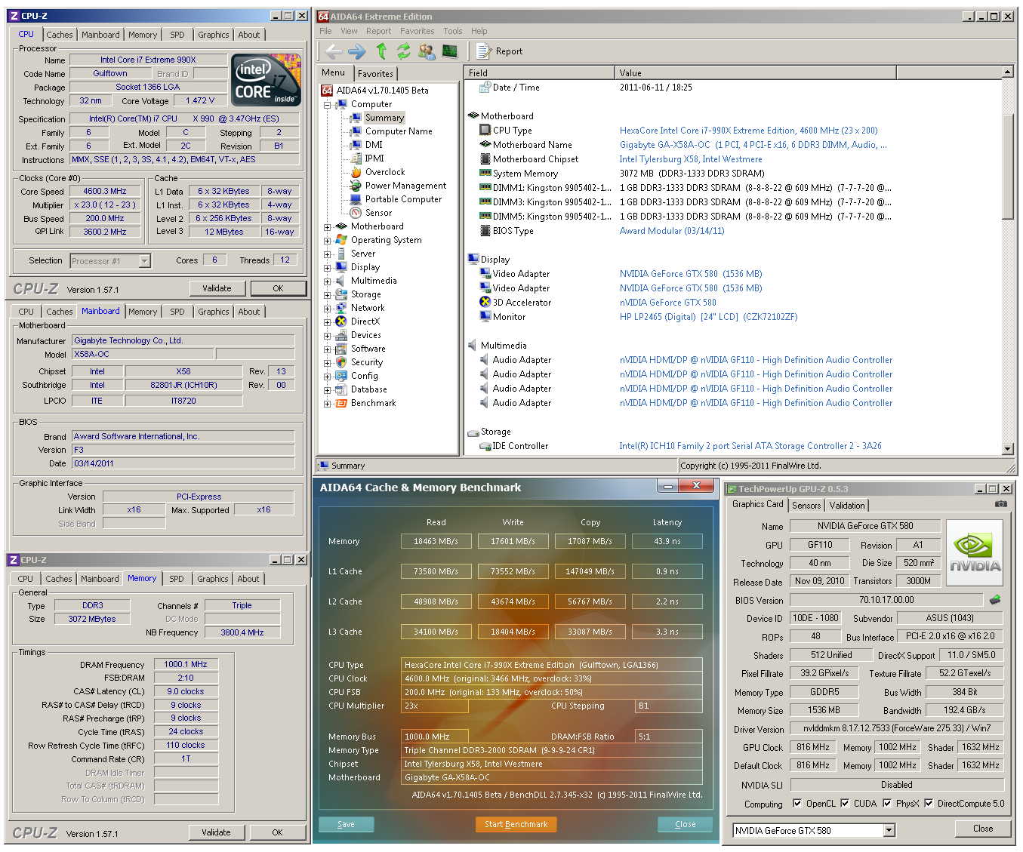
Task: Click Start Benchmark in AIDA64 benchmark window
Action: 516,824
